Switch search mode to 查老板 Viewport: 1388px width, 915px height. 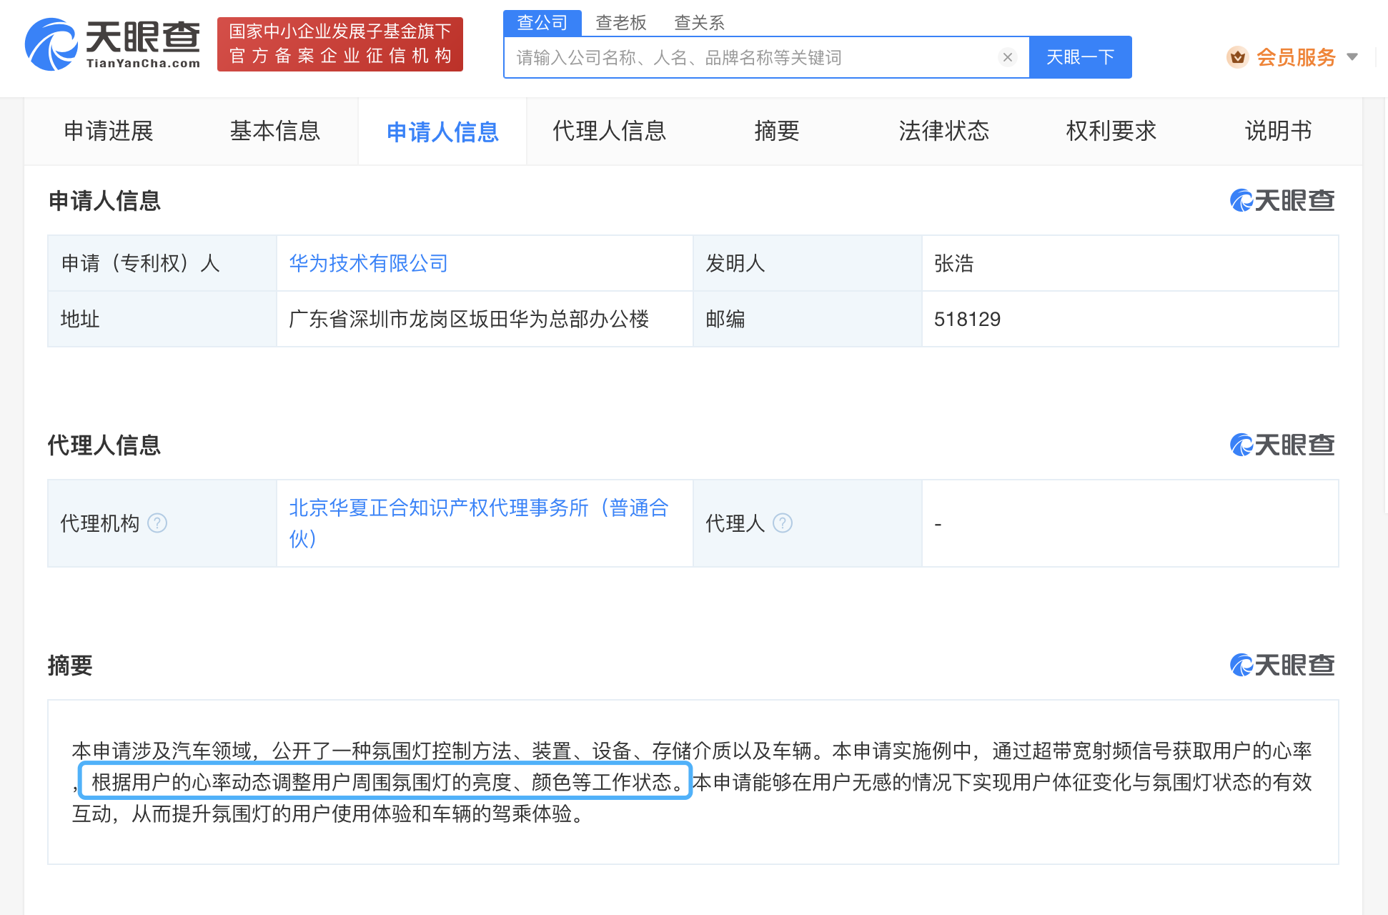pos(620,22)
